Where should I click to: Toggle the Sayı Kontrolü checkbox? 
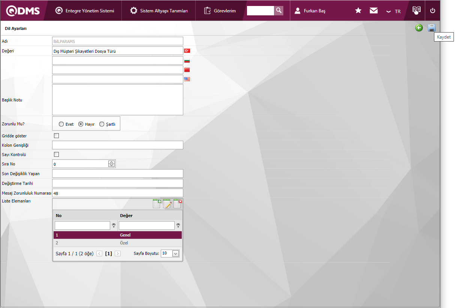coord(57,154)
